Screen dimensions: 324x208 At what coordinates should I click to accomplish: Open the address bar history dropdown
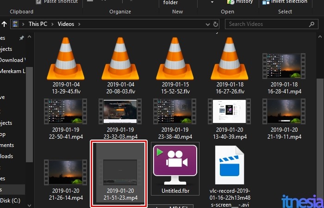[208, 24]
